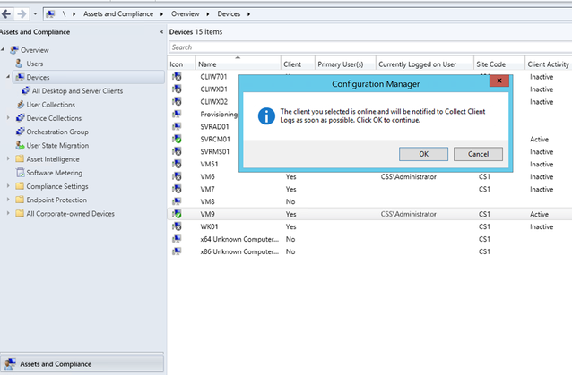The image size is (572, 375).
Task: Click device icon for SVRAD01 row
Action: coord(177,126)
